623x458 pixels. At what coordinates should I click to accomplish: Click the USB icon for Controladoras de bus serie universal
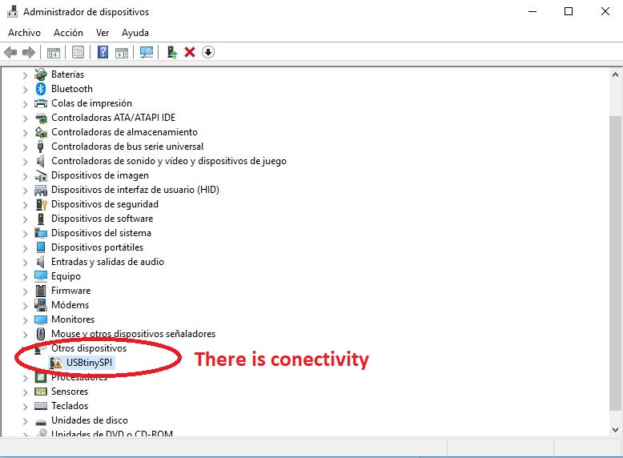pos(41,147)
